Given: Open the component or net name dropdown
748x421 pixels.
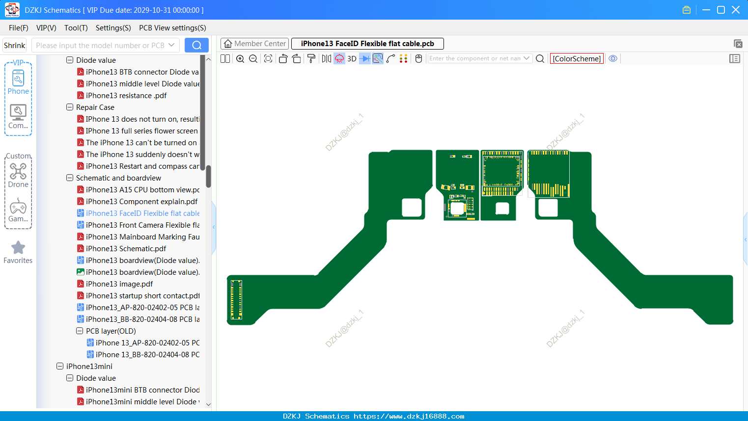Looking at the screenshot, I should pos(526,58).
